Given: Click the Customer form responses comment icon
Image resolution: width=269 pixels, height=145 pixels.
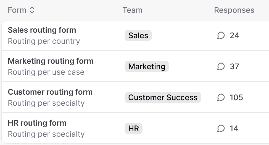Looking at the screenshot, I should (x=221, y=97).
